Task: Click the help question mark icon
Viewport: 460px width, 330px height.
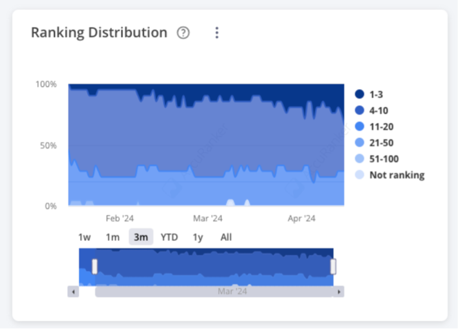Action: pyautogui.click(x=183, y=33)
